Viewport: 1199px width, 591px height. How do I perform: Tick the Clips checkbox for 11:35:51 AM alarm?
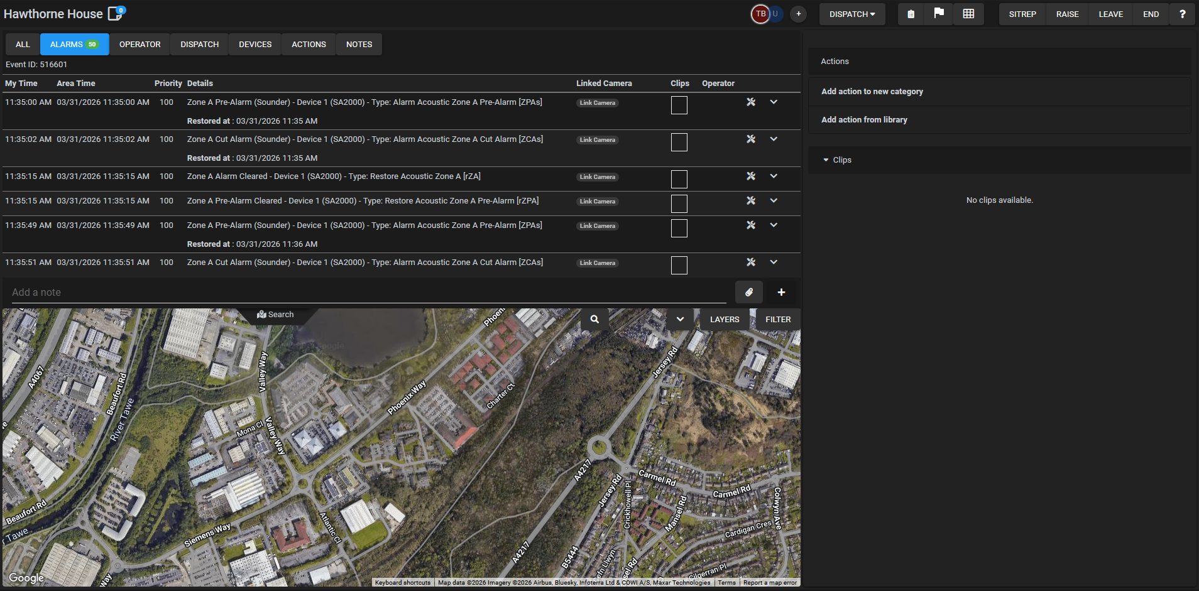pyautogui.click(x=679, y=265)
